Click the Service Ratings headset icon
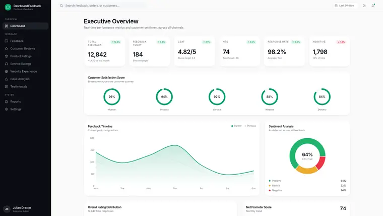 pyautogui.click(x=7, y=64)
